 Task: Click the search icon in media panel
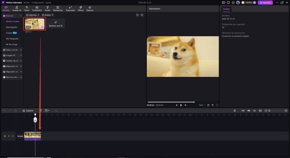137,15
